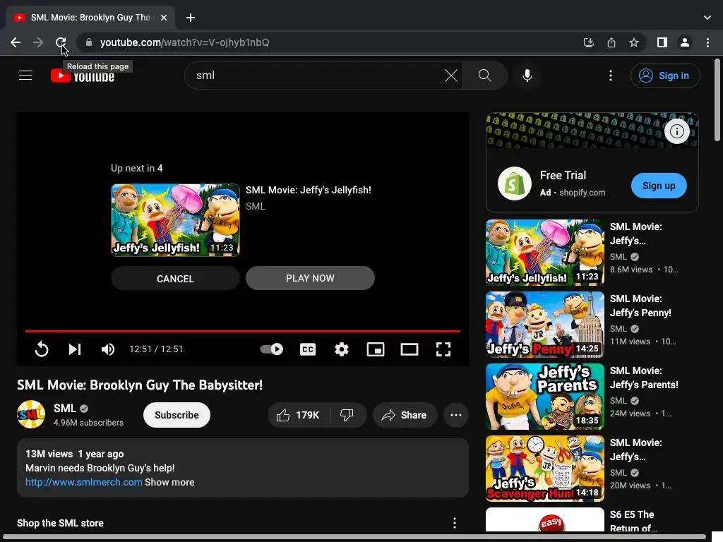
Task: Bookmark this page with the star icon
Action: coord(634,42)
